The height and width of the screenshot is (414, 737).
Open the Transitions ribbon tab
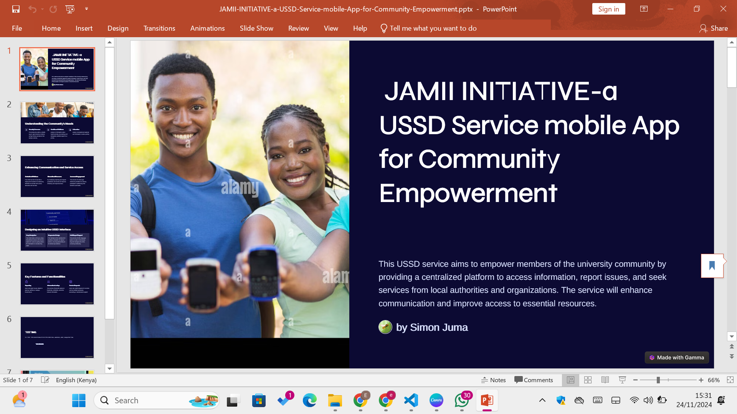coord(159,28)
